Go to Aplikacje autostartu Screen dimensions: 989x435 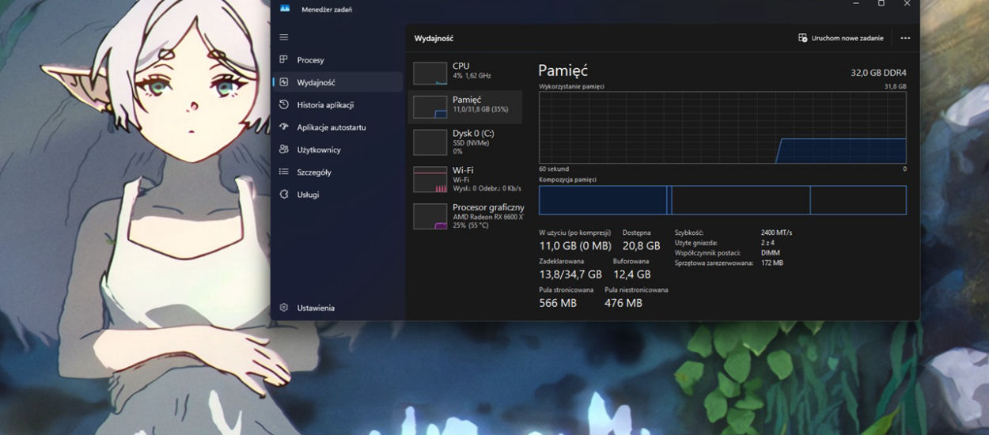pos(337,127)
